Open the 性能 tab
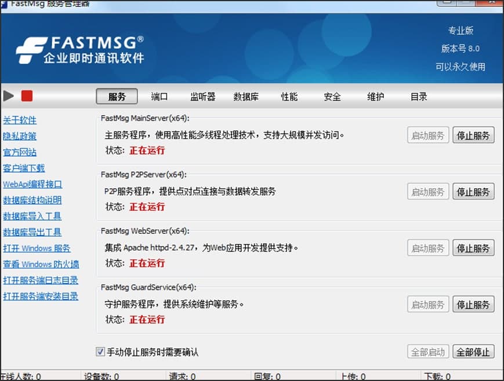Image resolution: width=504 pixels, height=381 pixels. [x=288, y=97]
